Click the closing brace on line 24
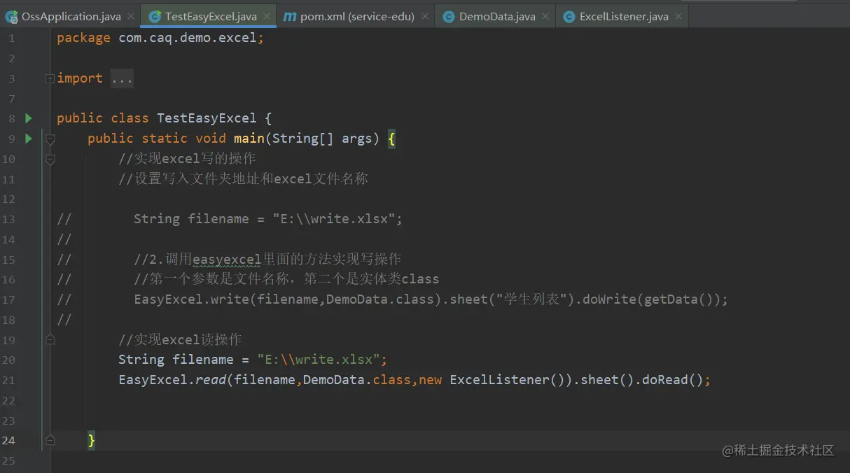 pyautogui.click(x=91, y=440)
